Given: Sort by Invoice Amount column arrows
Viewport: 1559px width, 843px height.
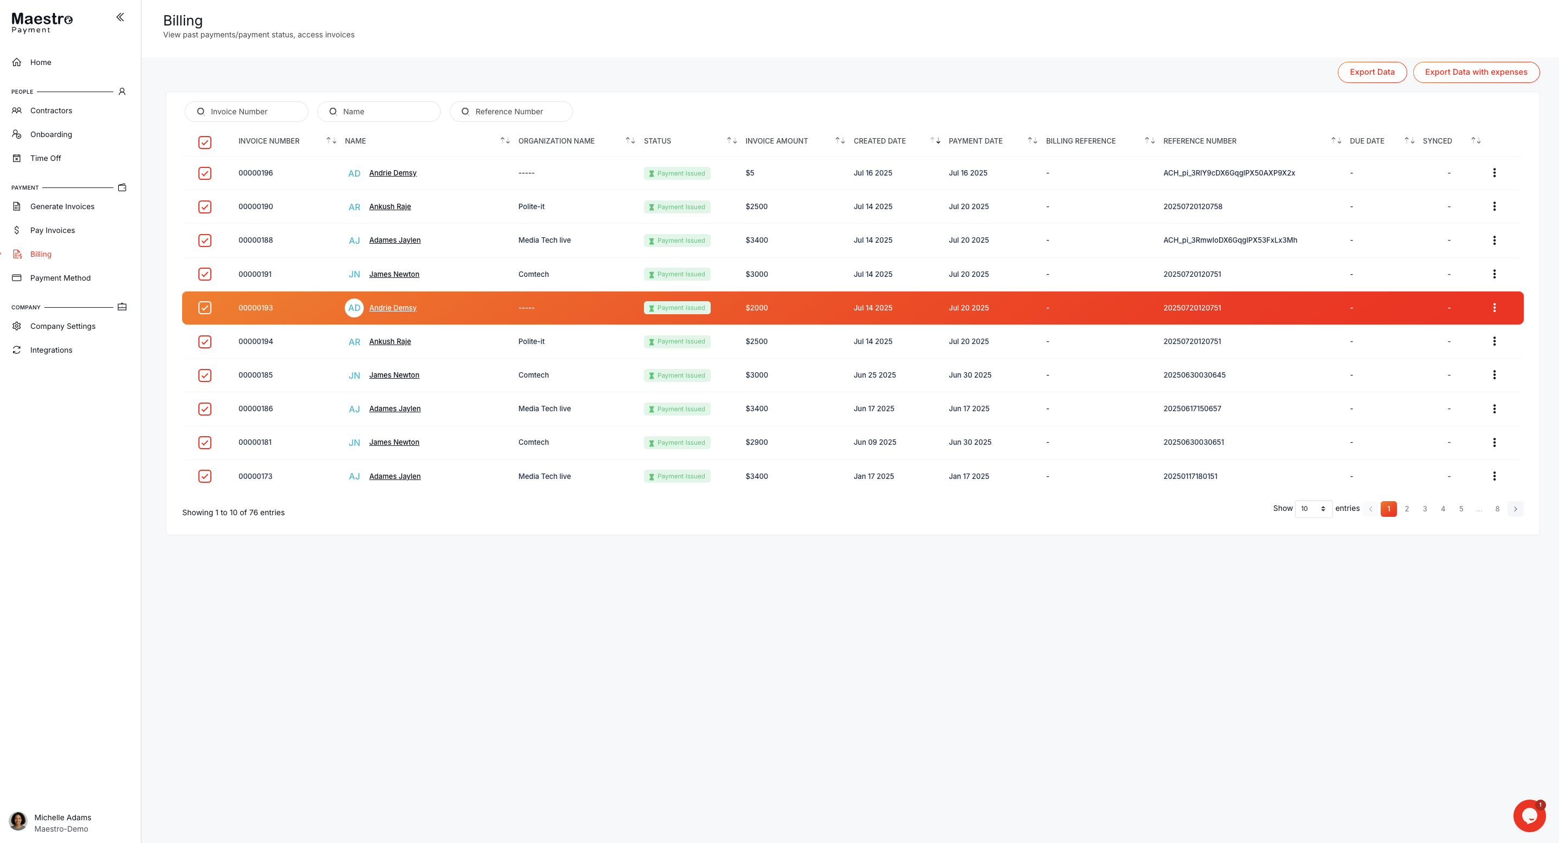Looking at the screenshot, I should point(840,141).
